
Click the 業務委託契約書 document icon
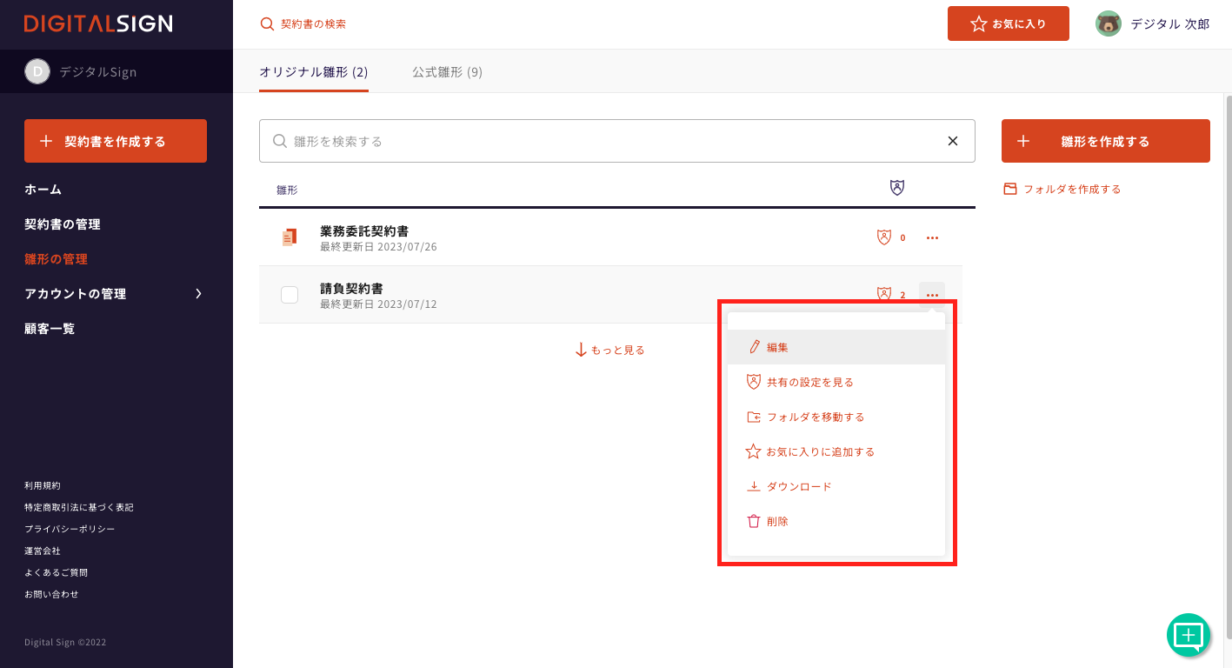click(x=290, y=237)
